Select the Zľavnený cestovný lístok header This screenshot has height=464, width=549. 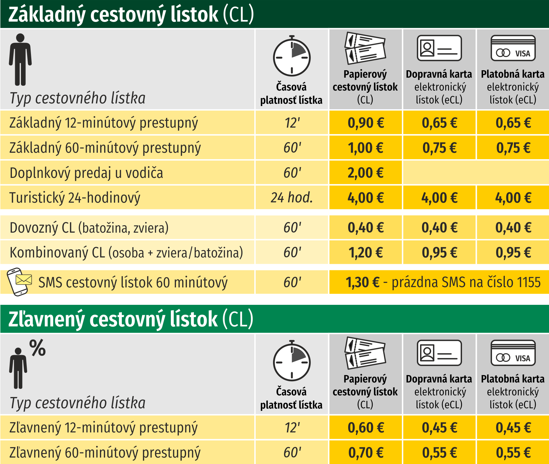[131, 319]
